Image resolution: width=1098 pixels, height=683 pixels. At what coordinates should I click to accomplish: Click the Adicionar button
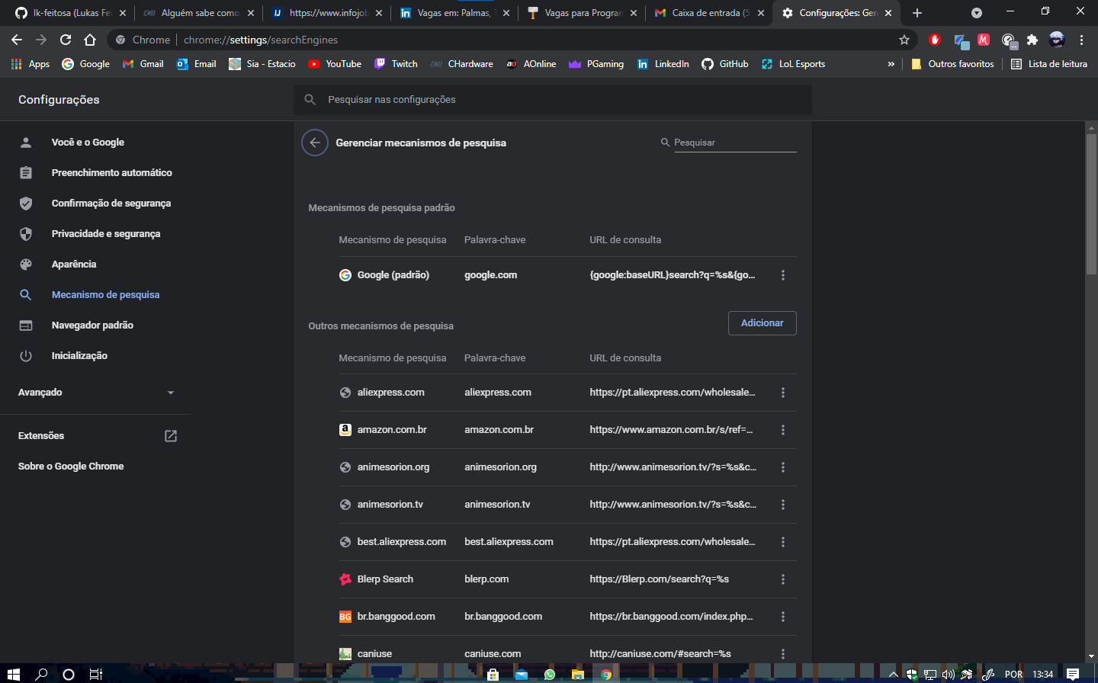762,323
